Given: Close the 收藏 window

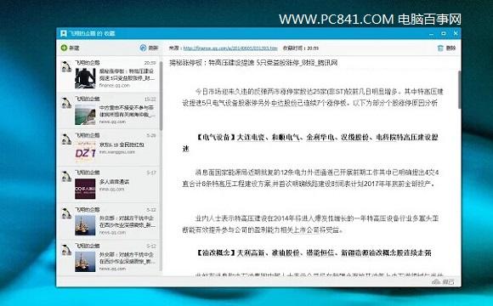Looking at the screenshot, I should [x=456, y=33].
